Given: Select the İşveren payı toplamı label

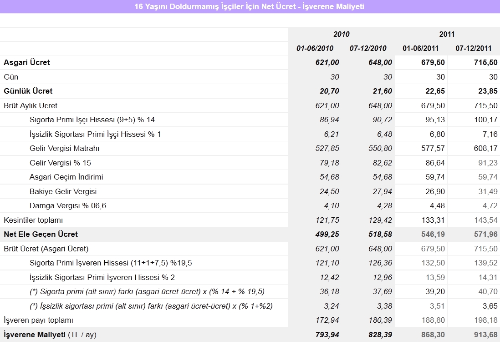Looking at the screenshot, I should pyautogui.click(x=39, y=320).
